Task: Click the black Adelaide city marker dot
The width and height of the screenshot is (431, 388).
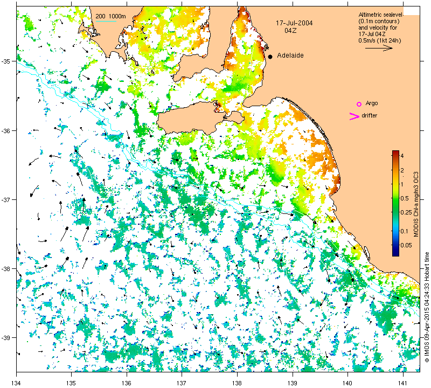Action: [270, 57]
